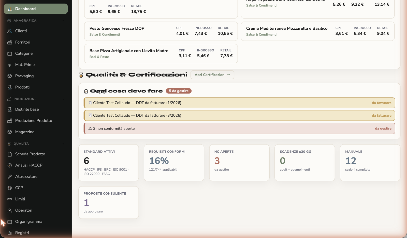This screenshot has width=407, height=238.
Task: Click the '121/744 applicabili' text
Action: (x=163, y=170)
